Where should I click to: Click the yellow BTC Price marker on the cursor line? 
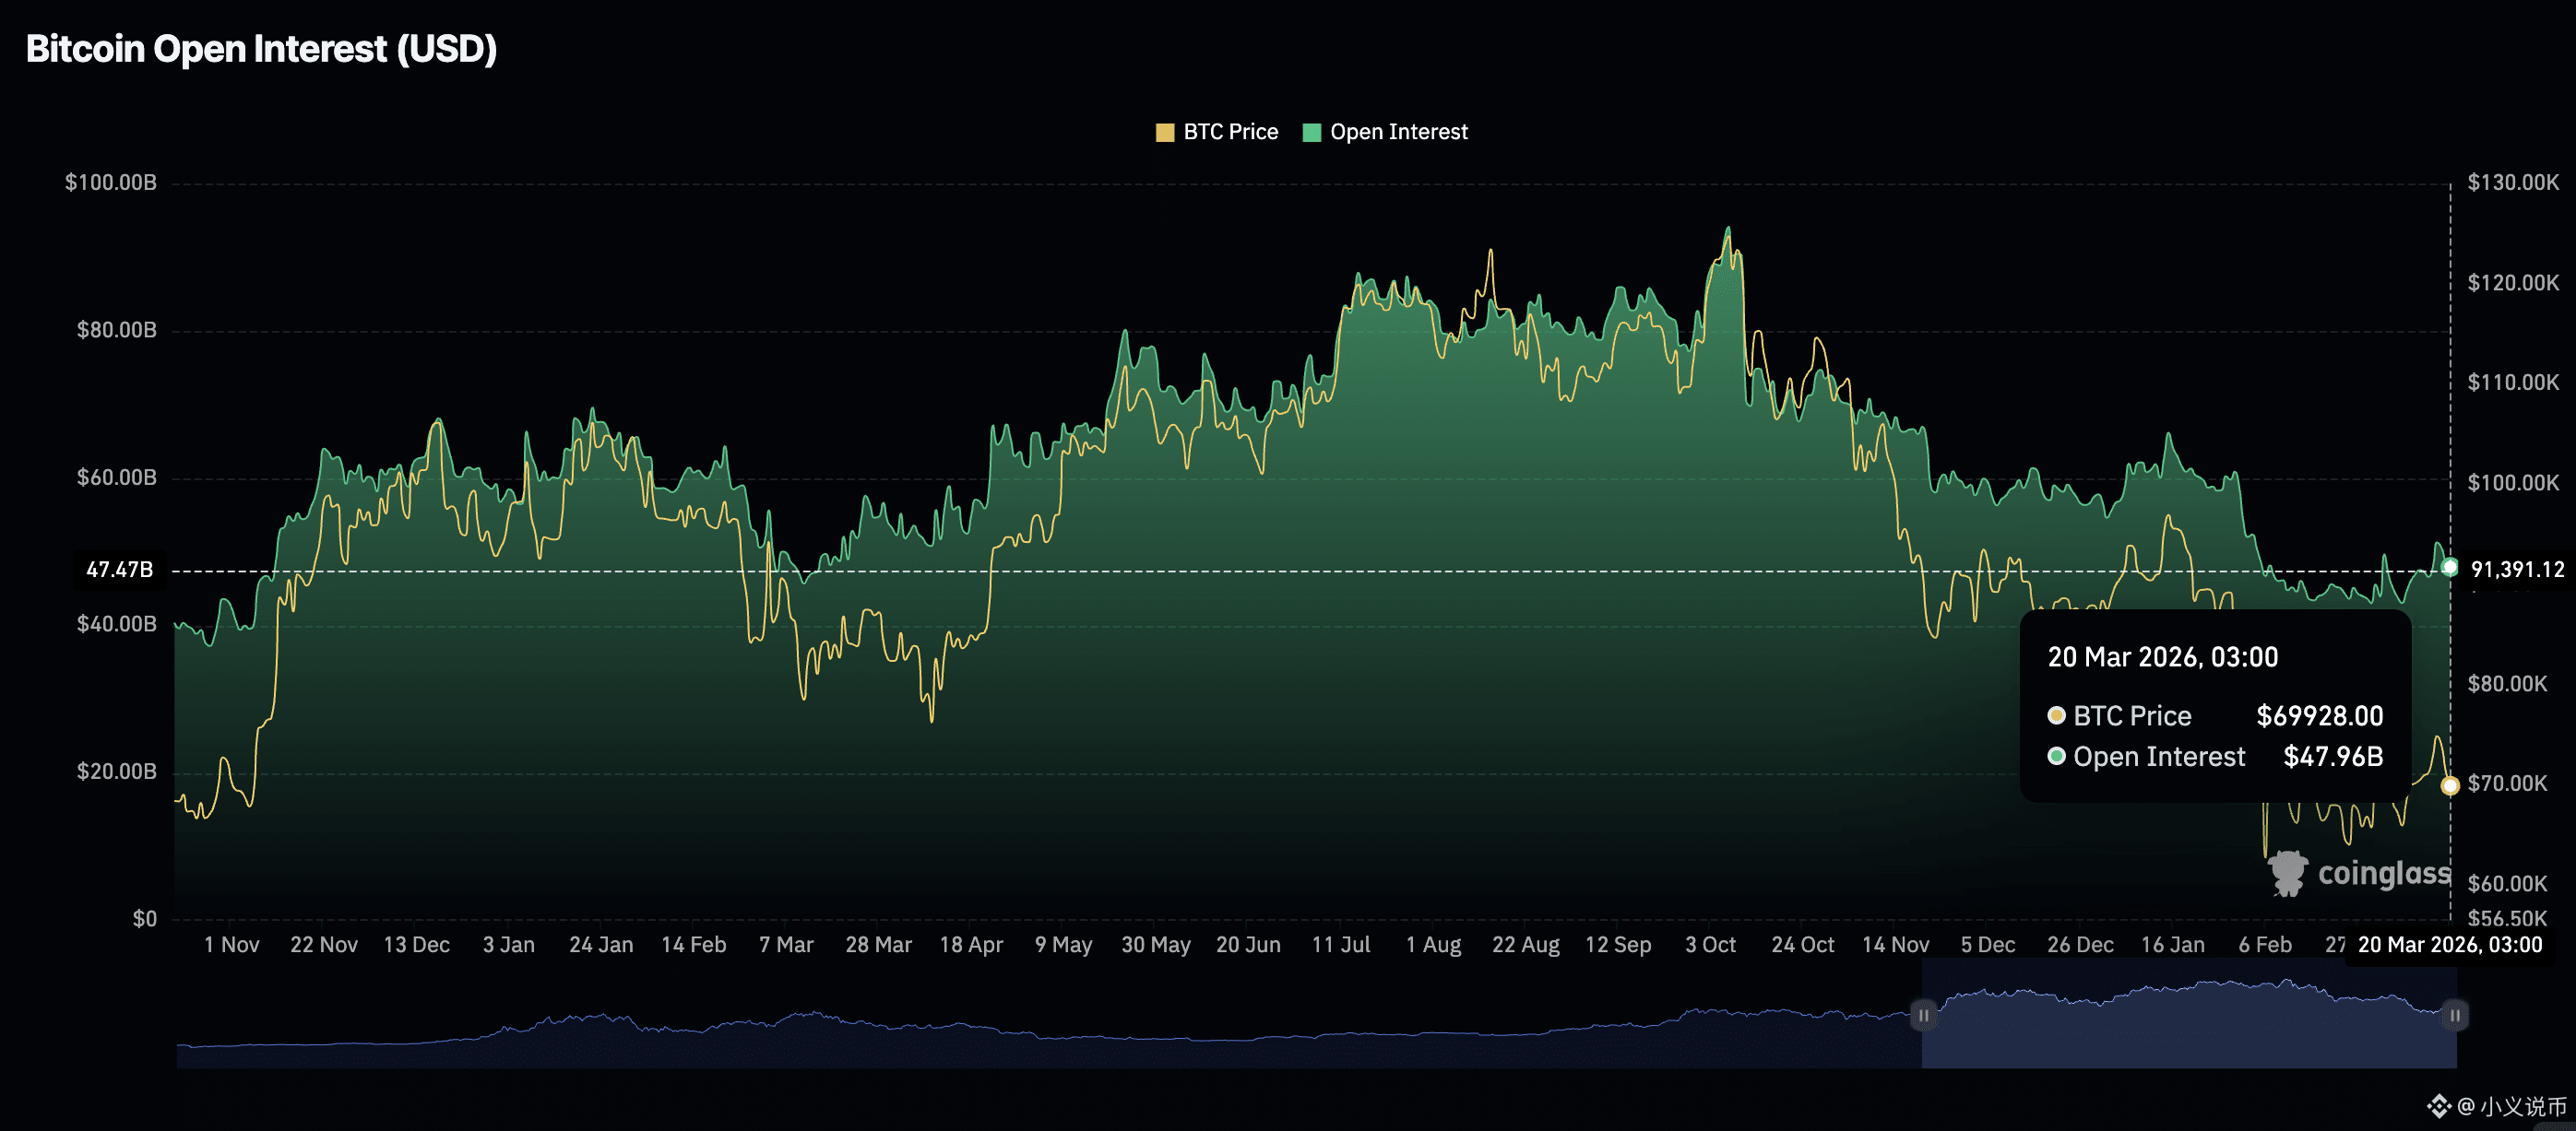(x=2449, y=786)
